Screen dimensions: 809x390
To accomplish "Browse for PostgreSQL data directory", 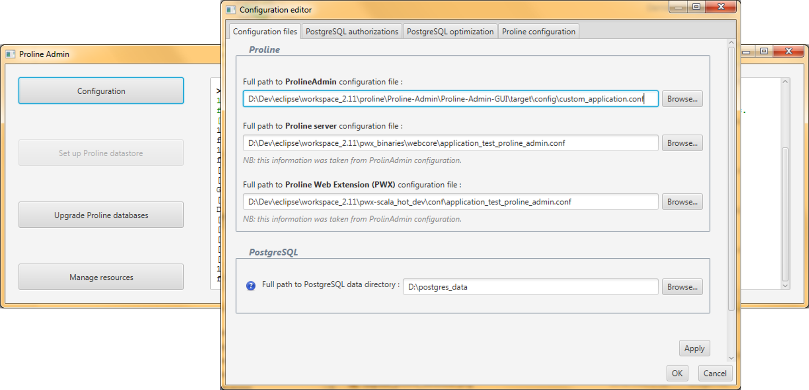I will pyautogui.click(x=682, y=287).
